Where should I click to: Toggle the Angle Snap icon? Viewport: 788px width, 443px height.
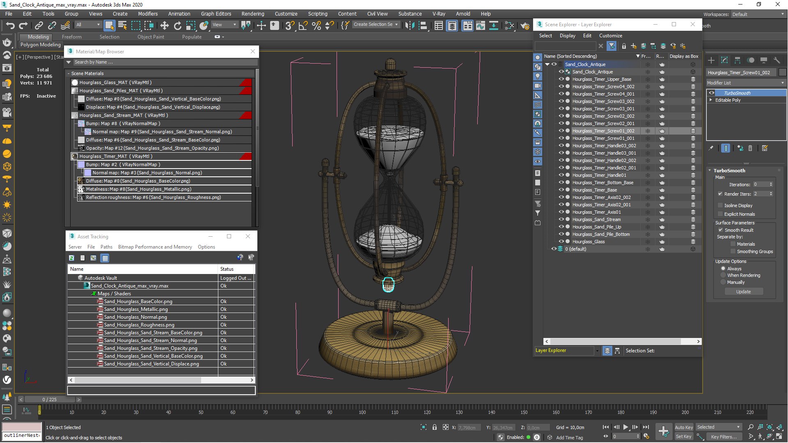(x=303, y=26)
